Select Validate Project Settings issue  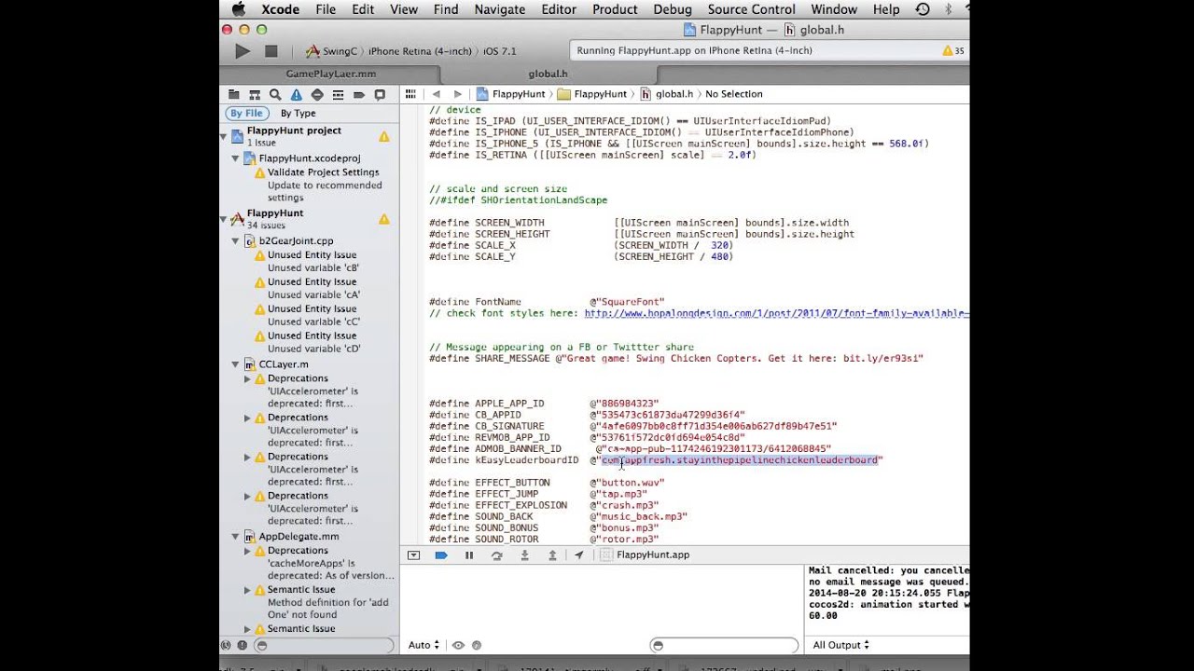(x=324, y=172)
